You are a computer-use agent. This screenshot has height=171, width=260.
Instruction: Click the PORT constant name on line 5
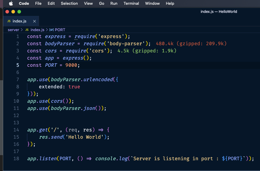pyautogui.click(x=51, y=65)
